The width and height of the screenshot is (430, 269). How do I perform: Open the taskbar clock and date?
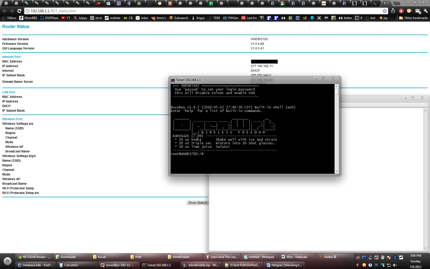[415, 261]
